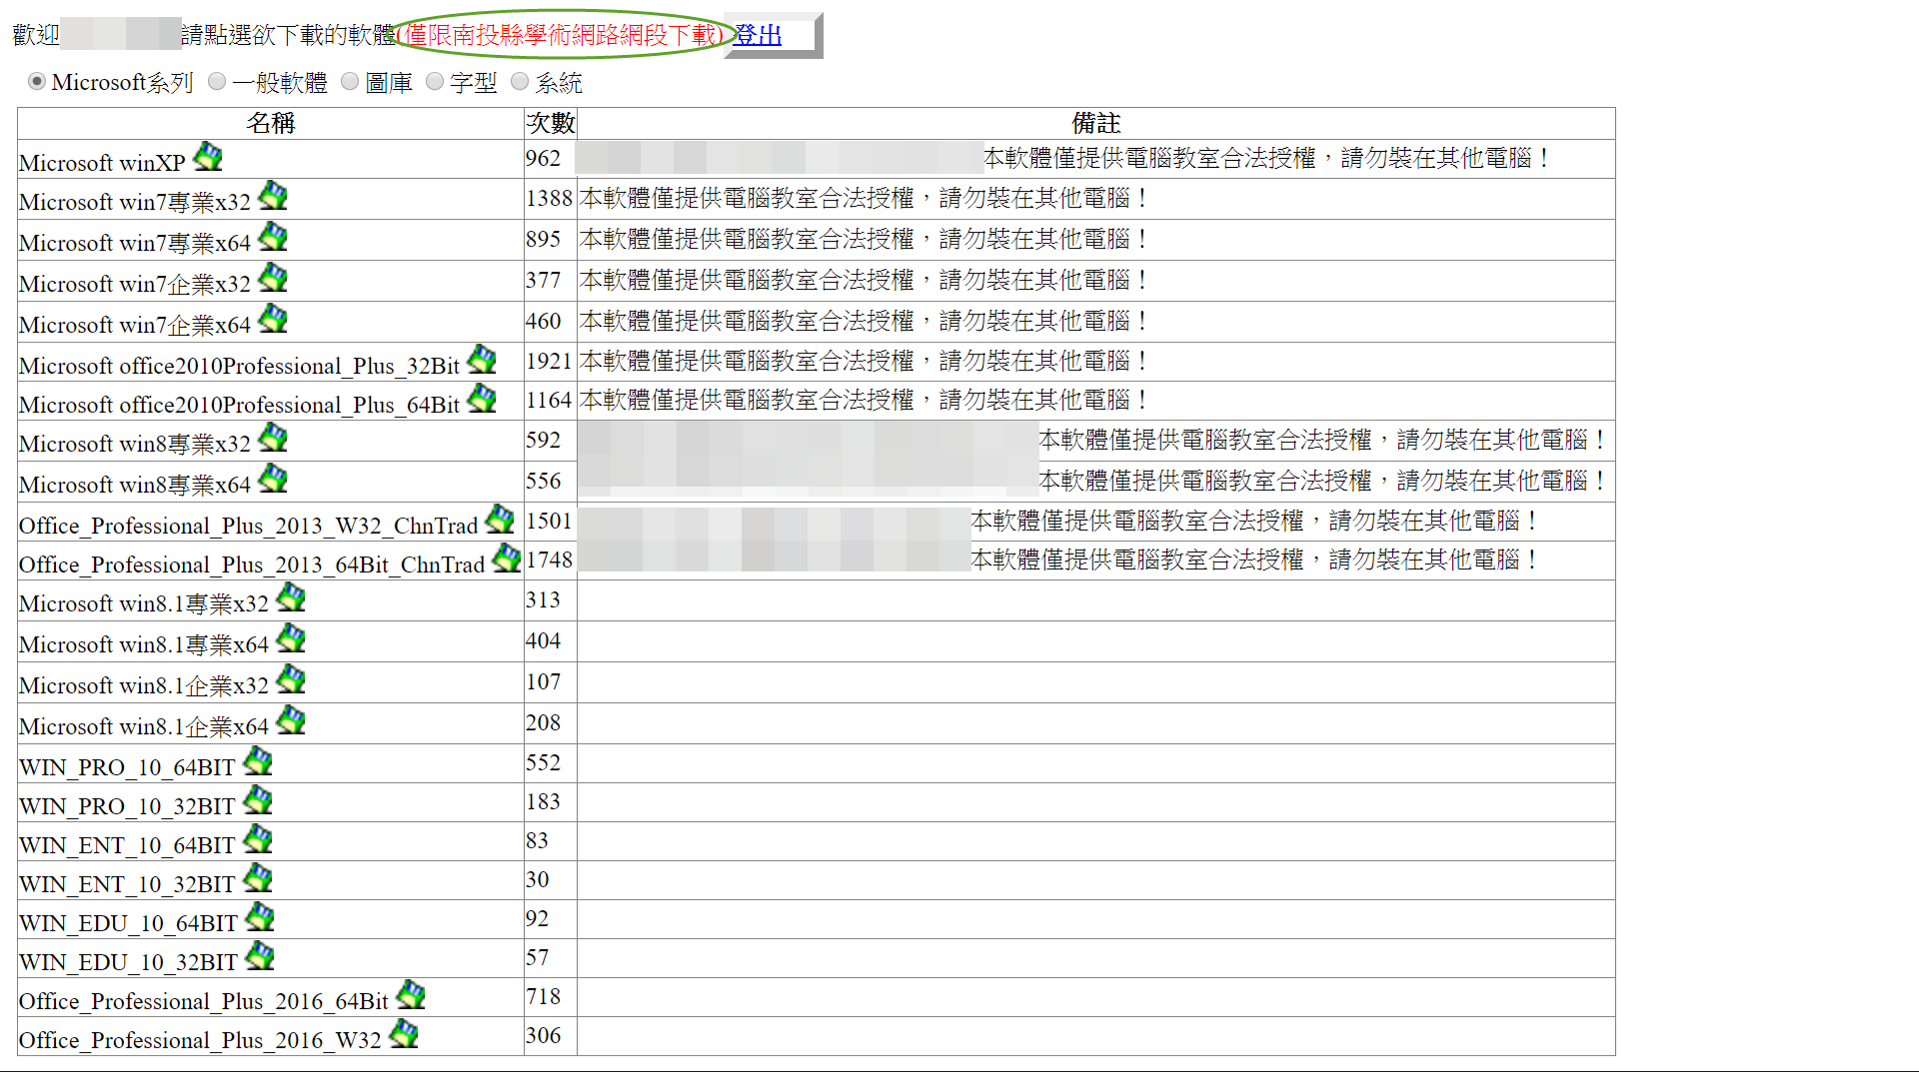Click download icon for Microsoft win7企業x32
Image resolution: width=1919 pixels, height=1072 pixels.
pyautogui.click(x=273, y=277)
